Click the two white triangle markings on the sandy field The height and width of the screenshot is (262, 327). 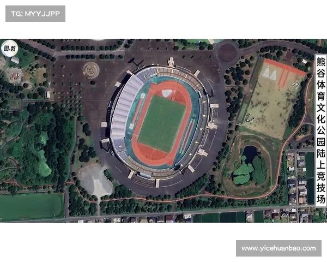(270, 74)
